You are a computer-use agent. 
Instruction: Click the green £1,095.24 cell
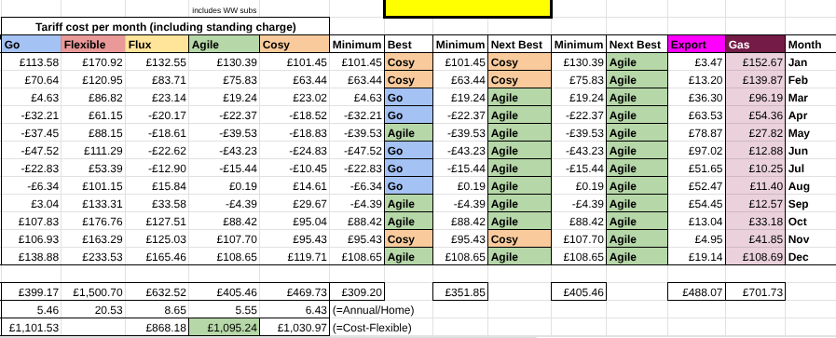pos(225,328)
